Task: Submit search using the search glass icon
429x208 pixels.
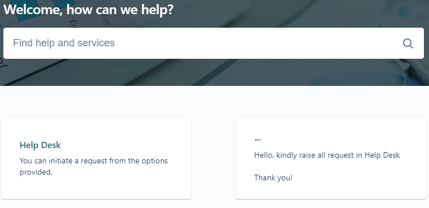Action: click(x=408, y=44)
